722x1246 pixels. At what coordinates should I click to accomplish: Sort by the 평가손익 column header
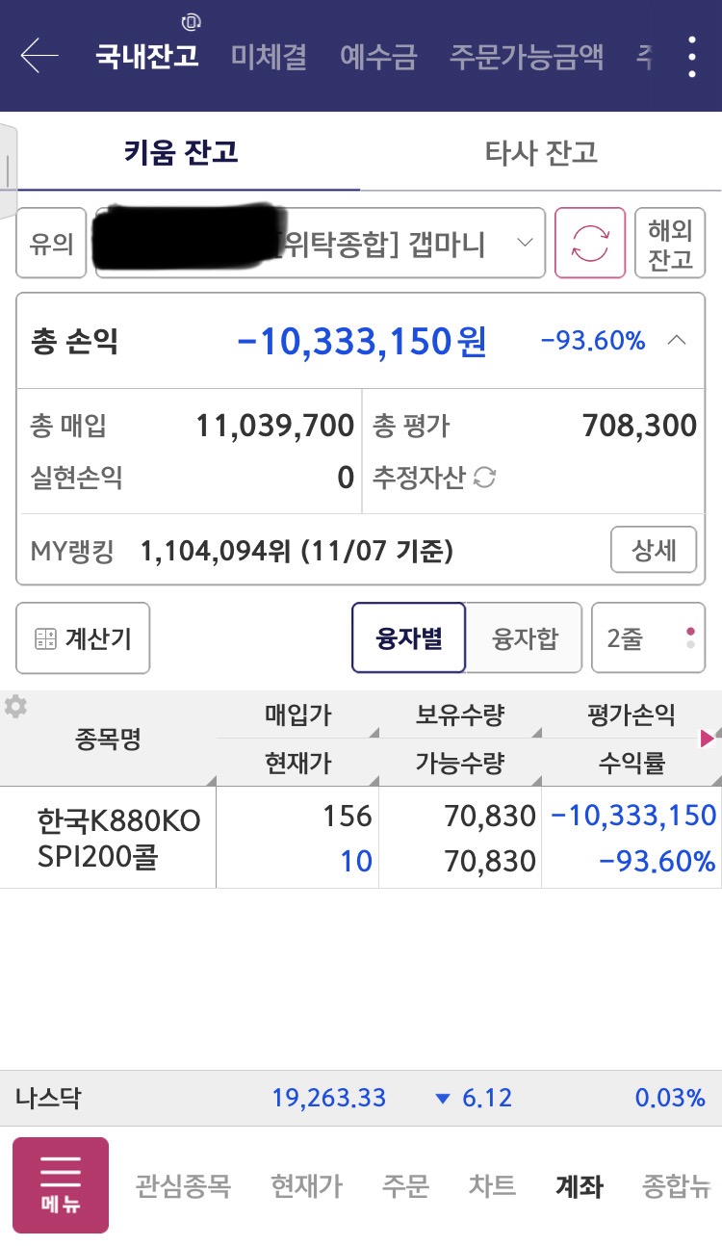631,714
